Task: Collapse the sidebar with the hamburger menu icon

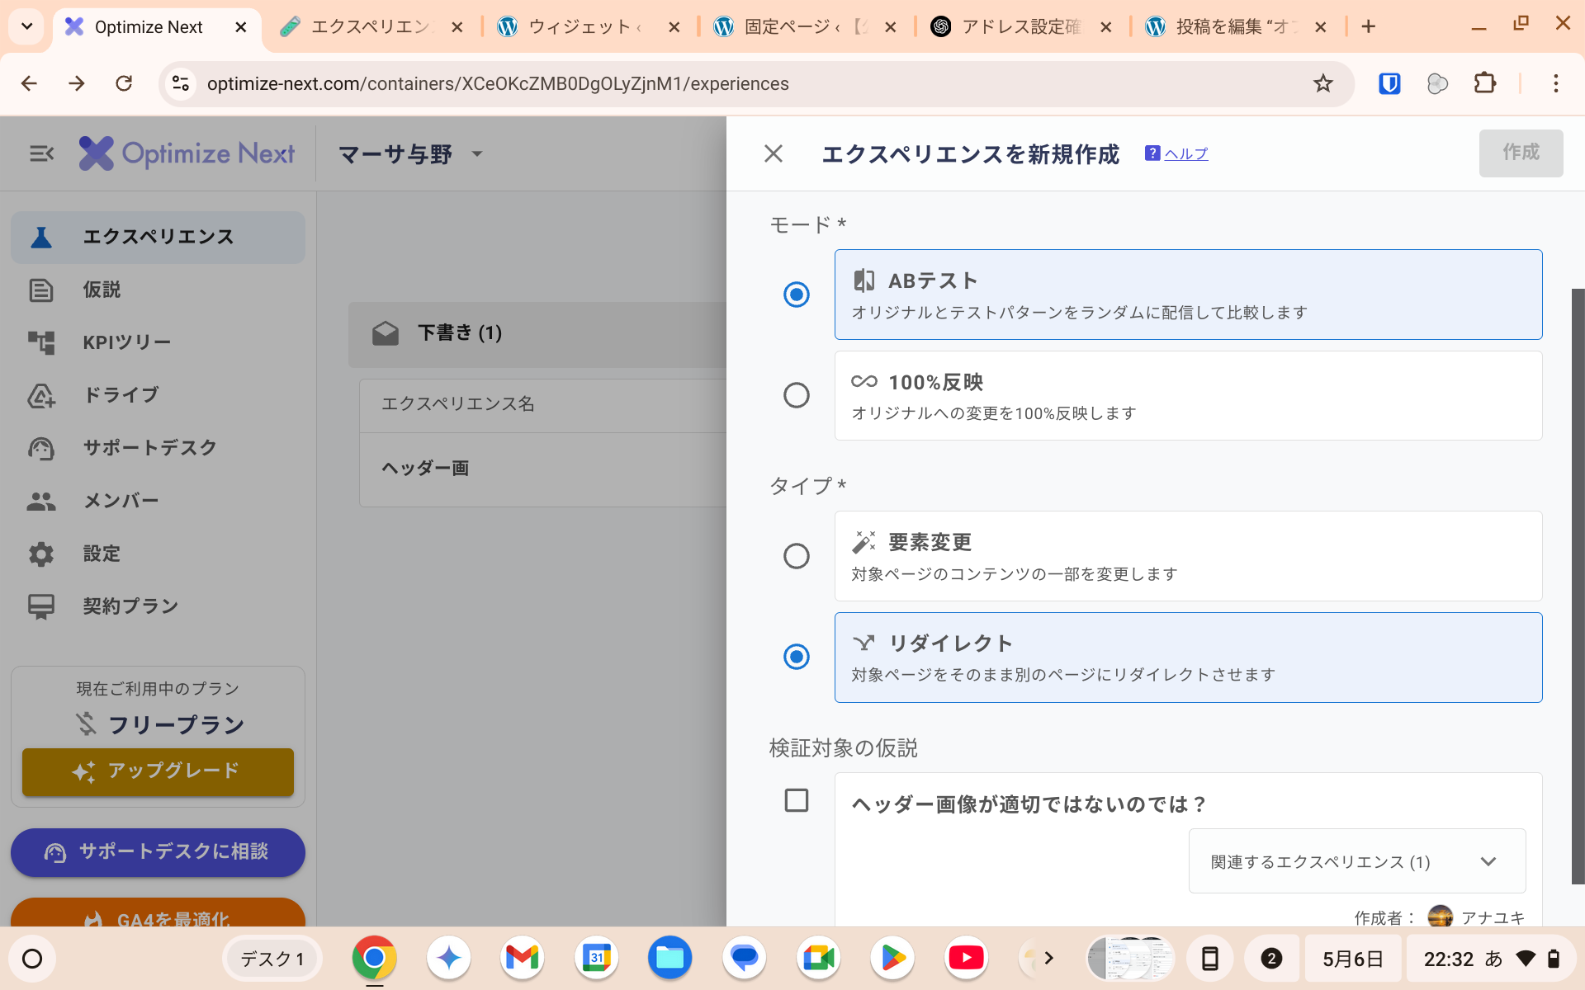Action: pos(41,153)
